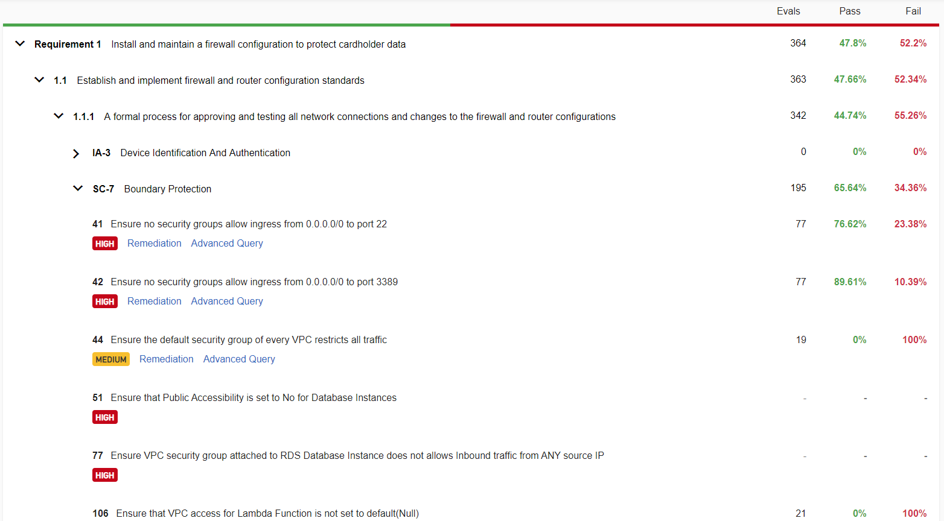Collapse the SC-7 Boundary Protection group
This screenshot has width=944, height=521.
(x=78, y=189)
